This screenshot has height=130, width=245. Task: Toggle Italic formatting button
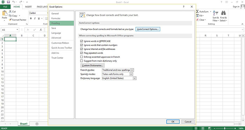(35, 19)
